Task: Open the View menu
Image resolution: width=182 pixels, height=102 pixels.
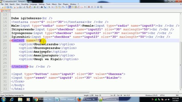Action: (x=18, y=4)
